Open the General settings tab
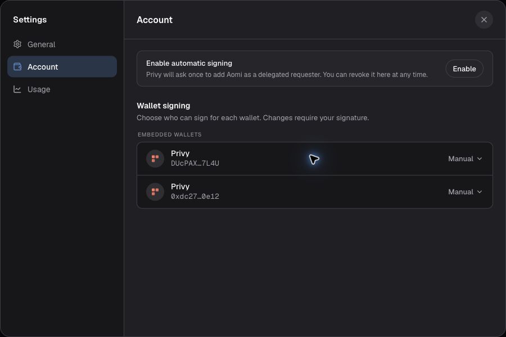The width and height of the screenshot is (506, 337). pyautogui.click(x=62, y=44)
